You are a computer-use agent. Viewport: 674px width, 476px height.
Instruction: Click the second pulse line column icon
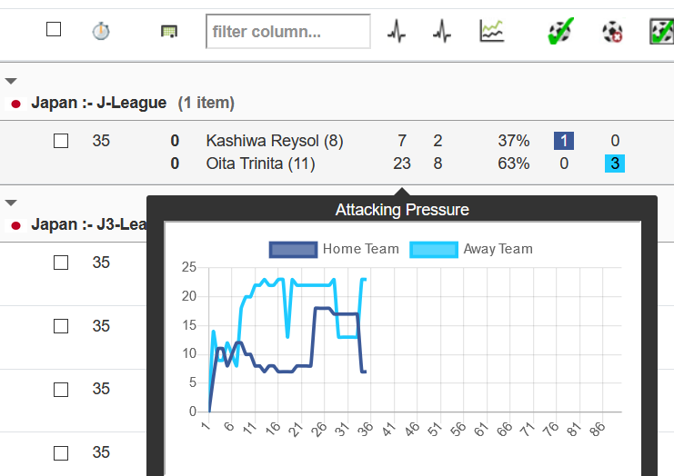click(x=442, y=32)
